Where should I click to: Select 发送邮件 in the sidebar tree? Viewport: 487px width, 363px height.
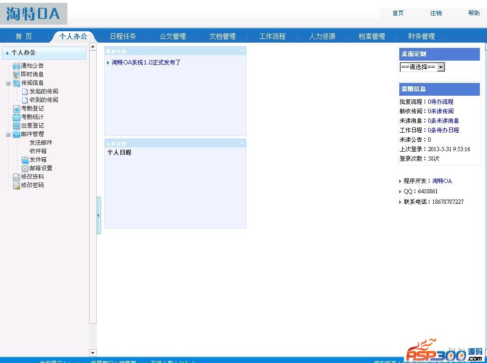[41, 143]
